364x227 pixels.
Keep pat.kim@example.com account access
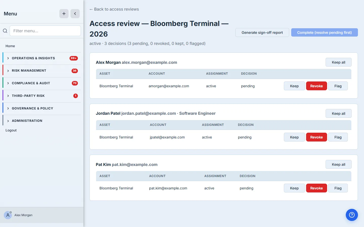coord(294,188)
